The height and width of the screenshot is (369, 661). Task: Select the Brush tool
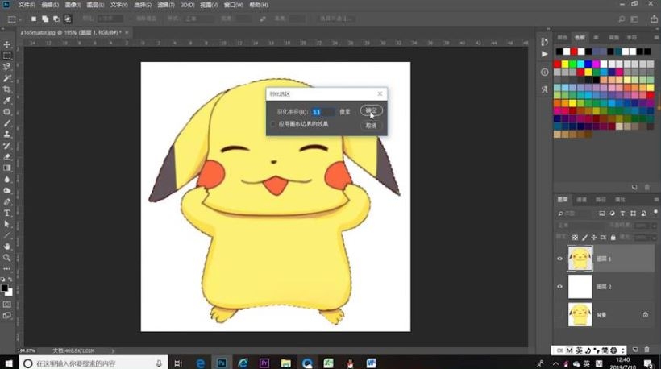click(x=7, y=123)
